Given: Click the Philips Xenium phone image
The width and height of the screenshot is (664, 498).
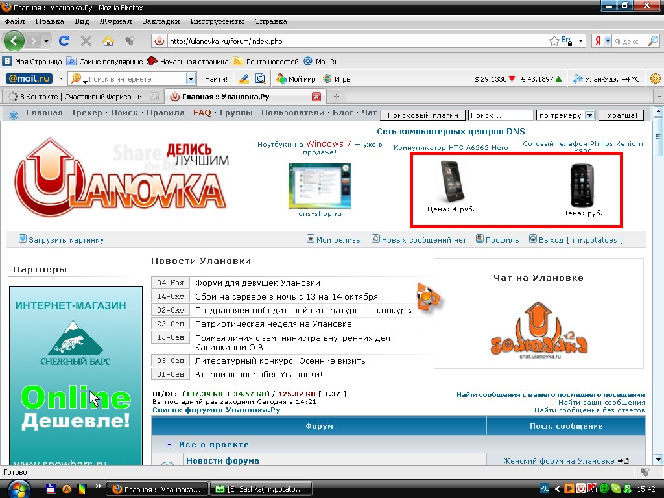Looking at the screenshot, I should [x=582, y=185].
